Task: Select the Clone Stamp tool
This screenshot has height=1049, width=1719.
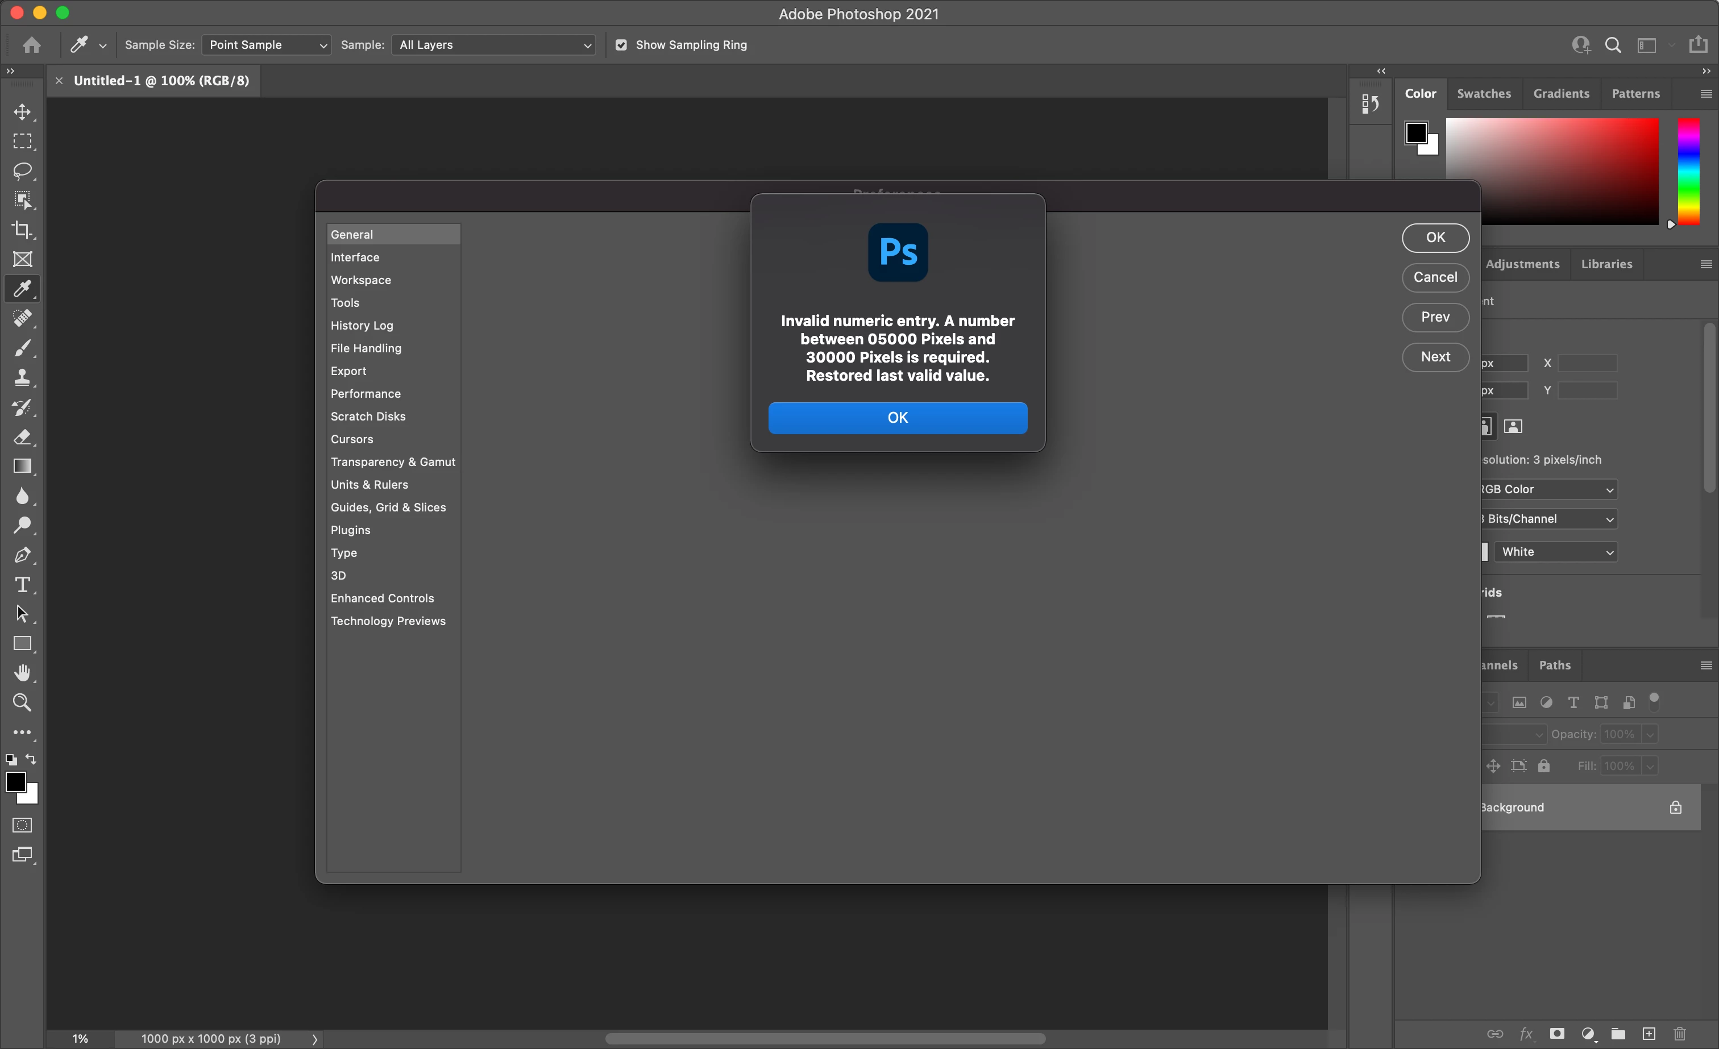Action: [x=22, y=377]
